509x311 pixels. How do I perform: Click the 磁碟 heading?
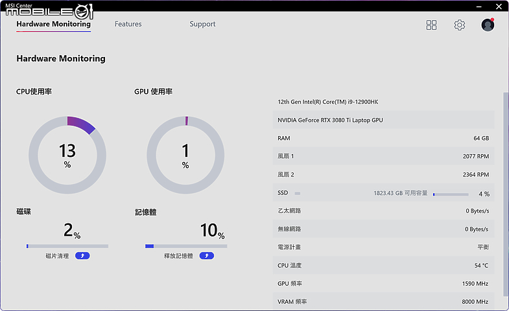pos(24,211)
